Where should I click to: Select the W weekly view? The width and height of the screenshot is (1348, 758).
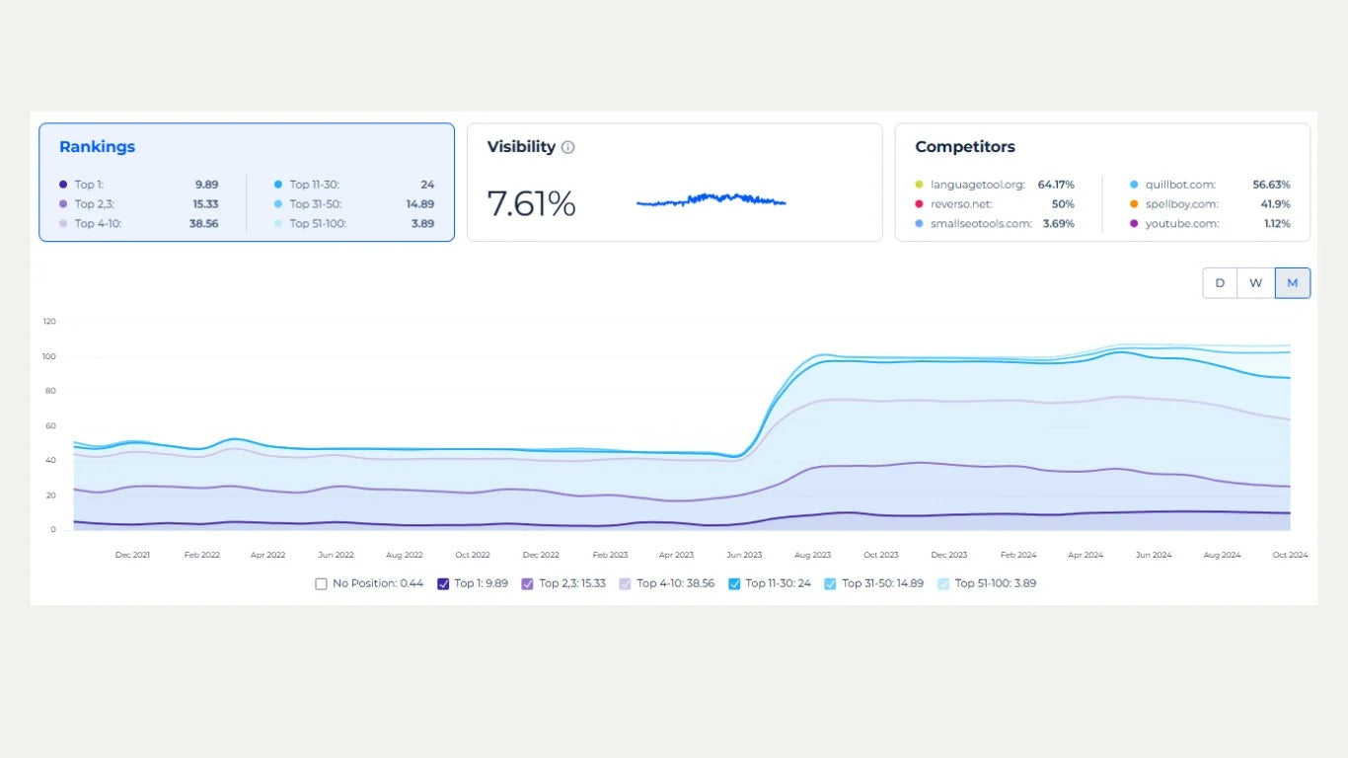(1256, 282)
